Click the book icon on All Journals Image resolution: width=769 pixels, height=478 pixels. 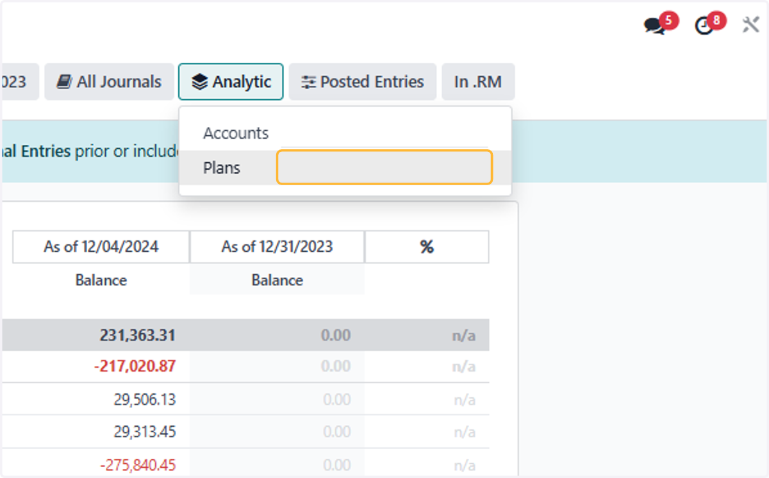pyautogui.click(x=64, y=82)
